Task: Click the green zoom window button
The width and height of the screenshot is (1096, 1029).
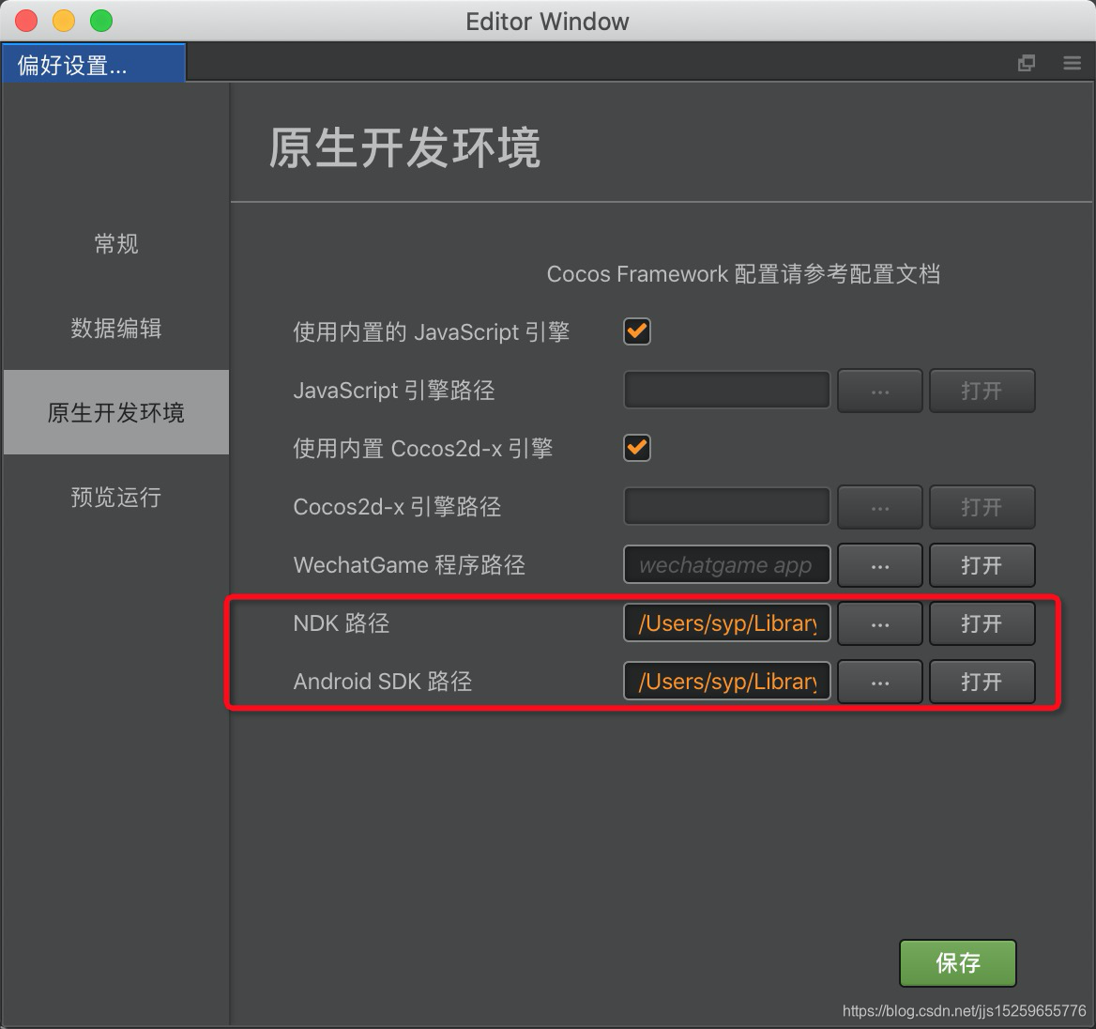Action: point(101,21)
